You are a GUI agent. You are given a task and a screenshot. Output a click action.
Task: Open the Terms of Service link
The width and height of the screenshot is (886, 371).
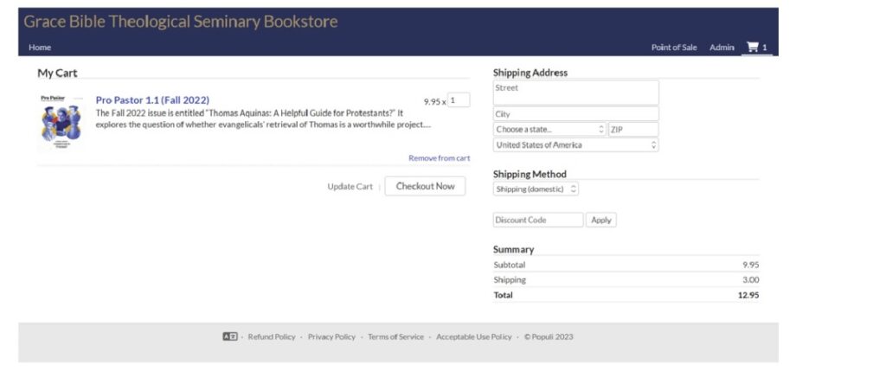pyautogui.click(x=395, y=336)
